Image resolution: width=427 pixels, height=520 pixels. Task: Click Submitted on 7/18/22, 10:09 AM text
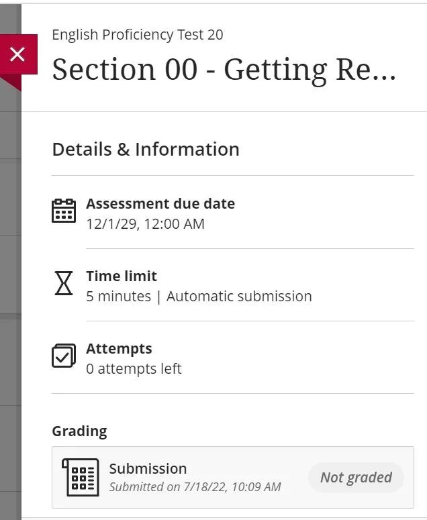[x=195, y=486]
